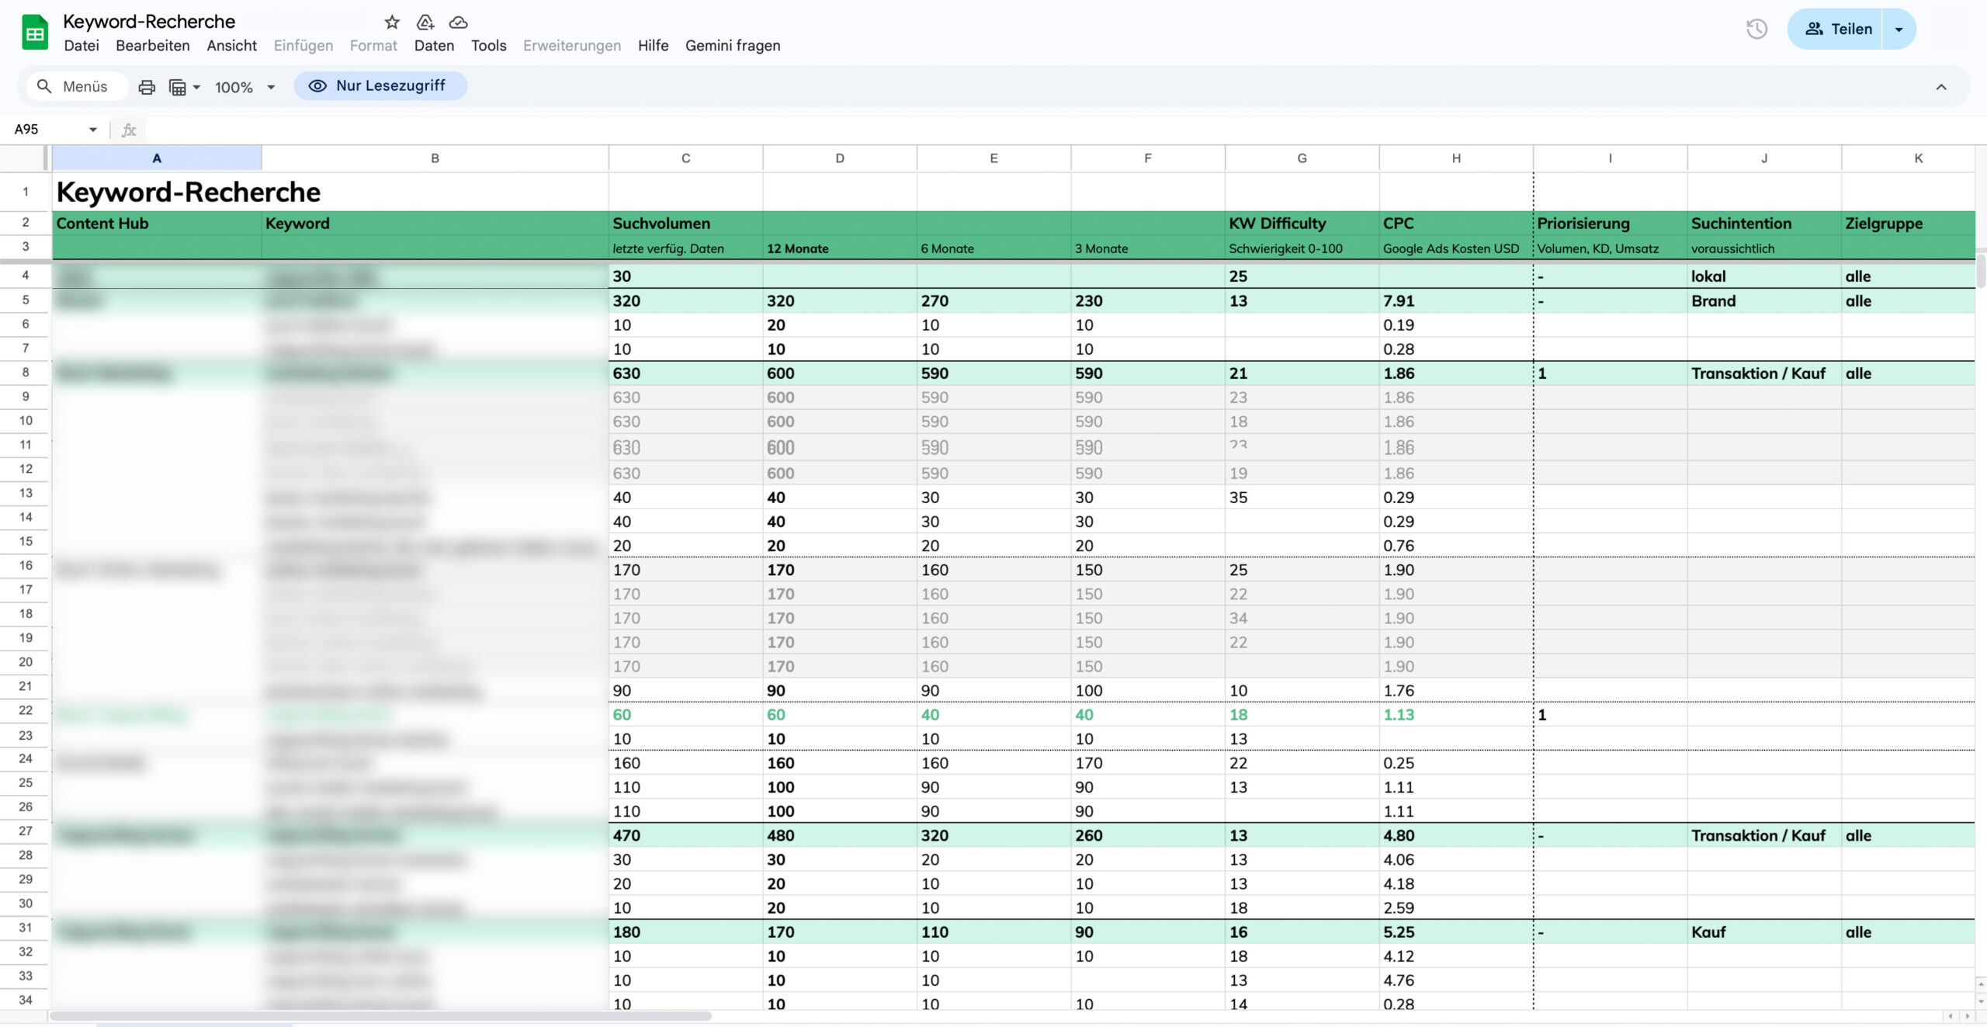Click the formula bar input field
The height and width of the screenshot is (1027, 1987).
tap(1009, 130)
